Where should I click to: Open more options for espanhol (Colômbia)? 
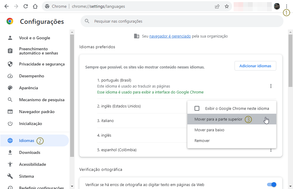[271, 150]
